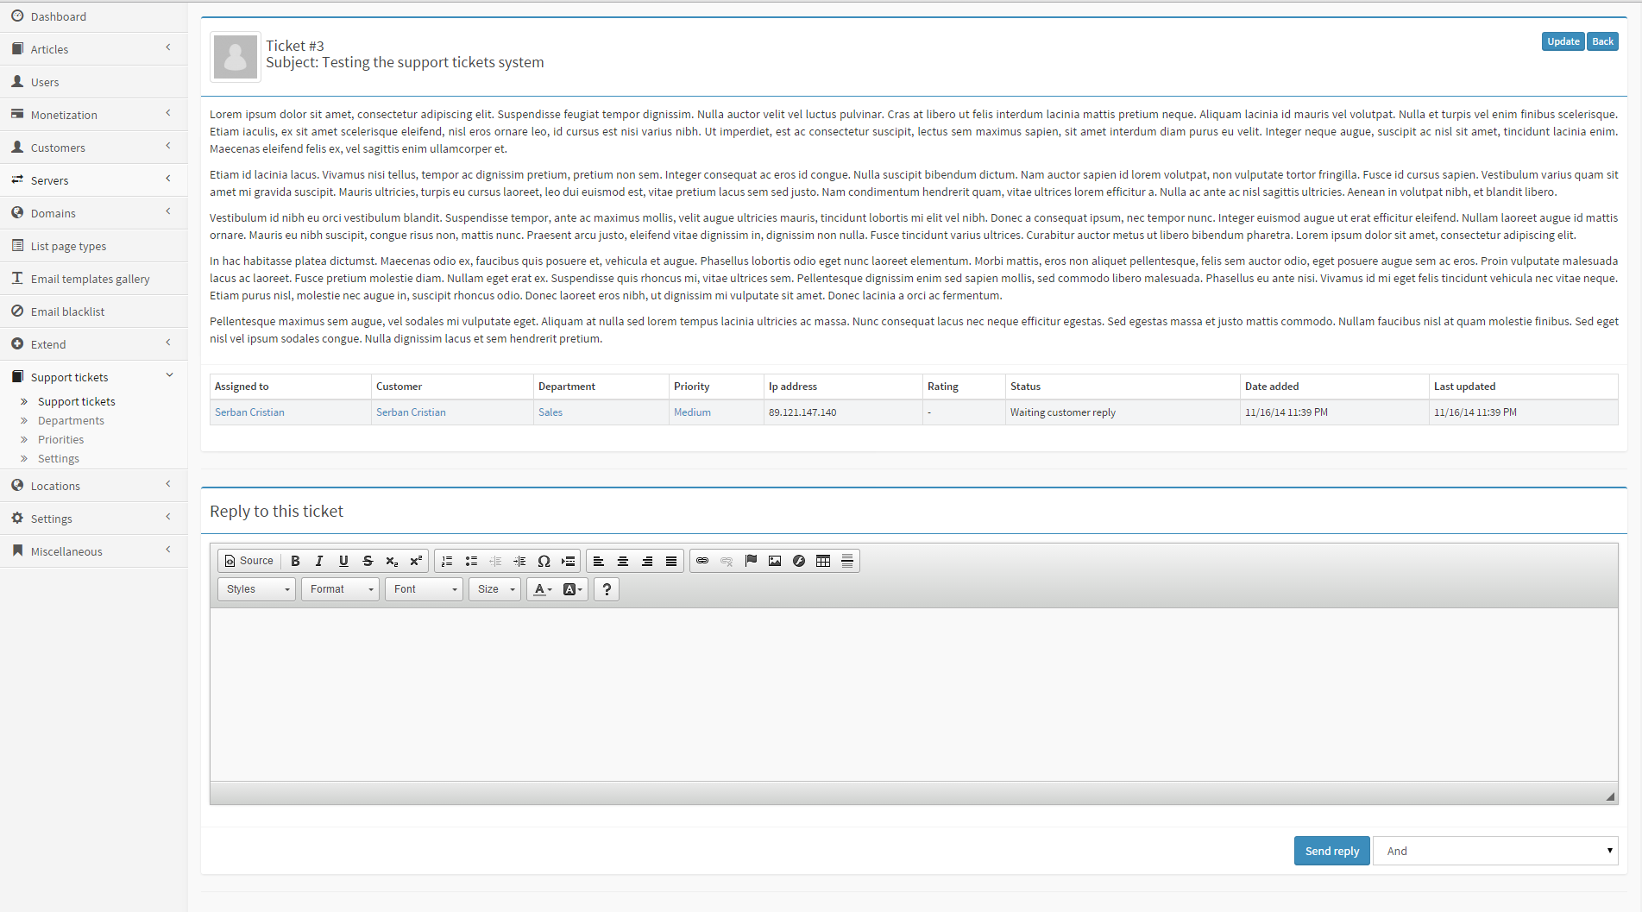This screenshot has height=912, width=1642.
Task: Open the Styles dropdown
Action: tap(257, 589)
